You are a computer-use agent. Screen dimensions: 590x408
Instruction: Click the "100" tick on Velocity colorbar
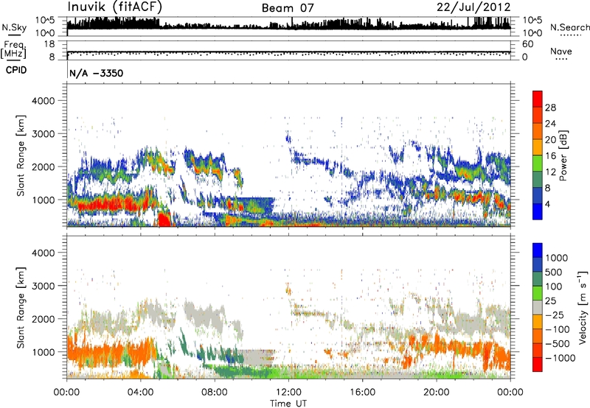(x=554, y=286)
